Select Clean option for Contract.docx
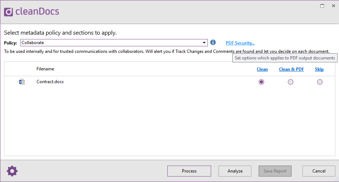This screenshot has width=339, height=182. 262,82
